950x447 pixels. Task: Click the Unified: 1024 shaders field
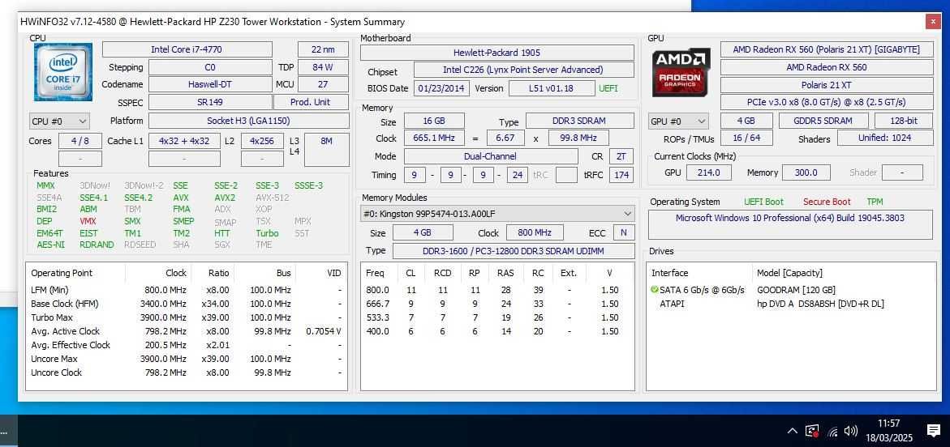click(885, 138)
